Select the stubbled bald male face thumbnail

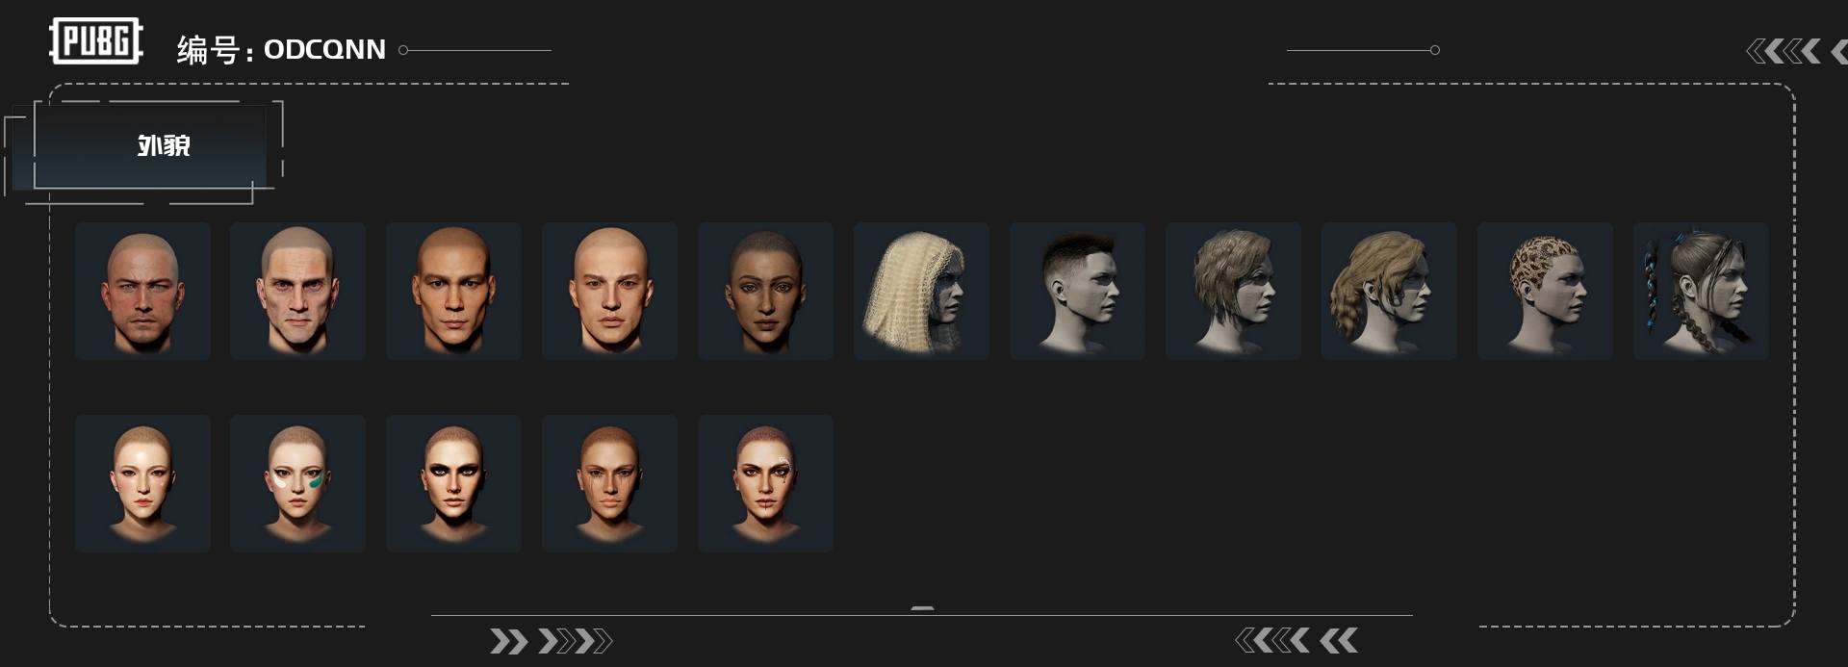(142, 291)
